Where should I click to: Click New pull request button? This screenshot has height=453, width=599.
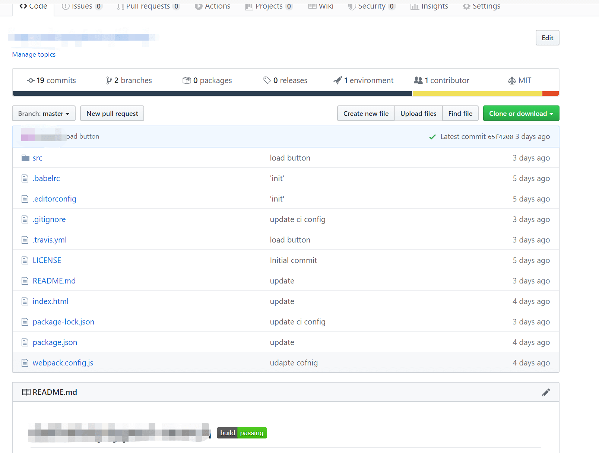point(112,113)
